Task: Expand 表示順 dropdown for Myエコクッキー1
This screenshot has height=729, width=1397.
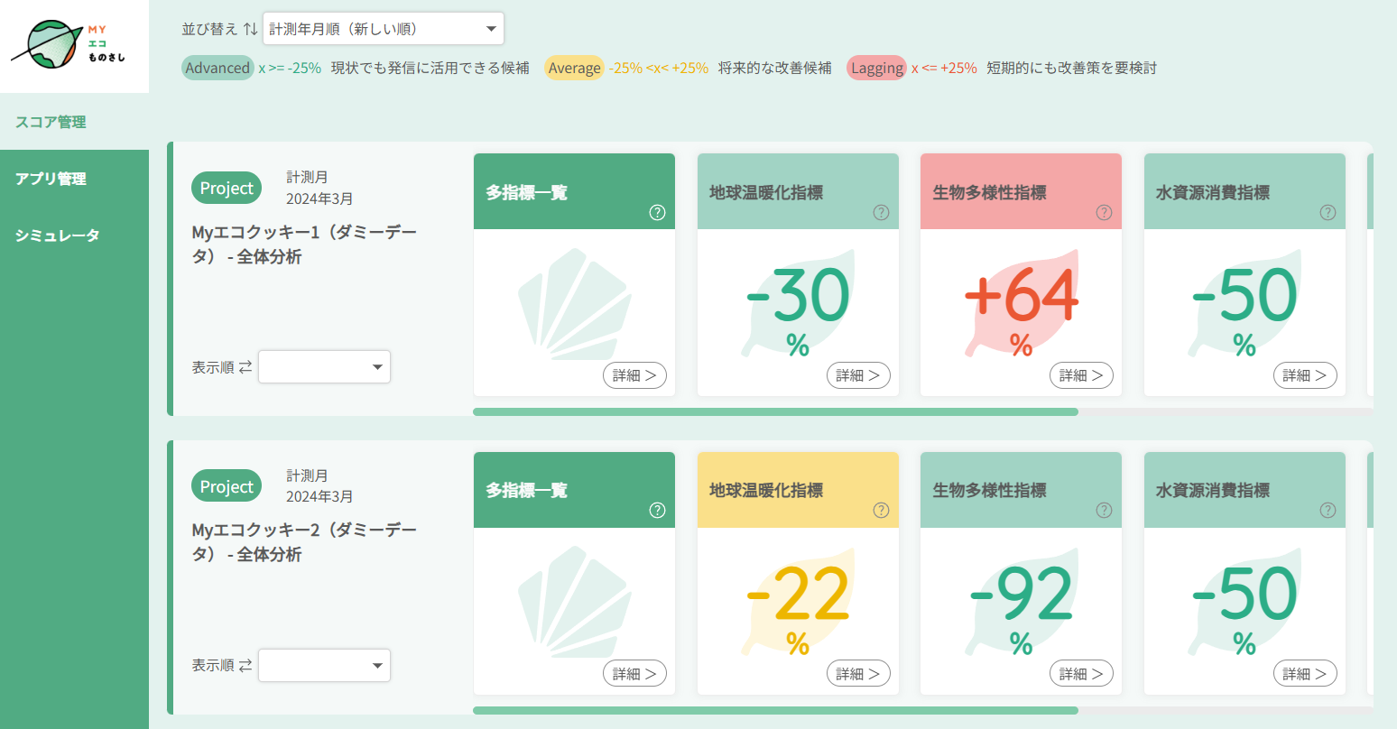Action: (x=324, y=367)
